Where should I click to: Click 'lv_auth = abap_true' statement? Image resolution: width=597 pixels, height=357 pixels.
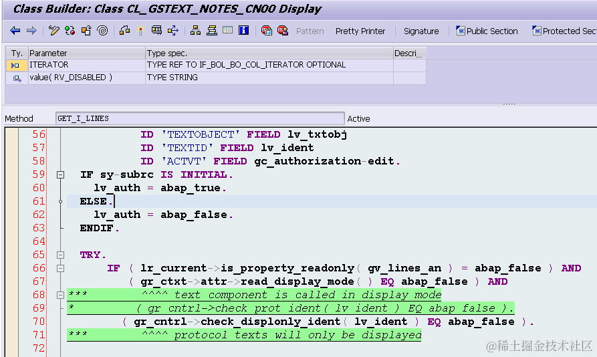click(160, 188)
